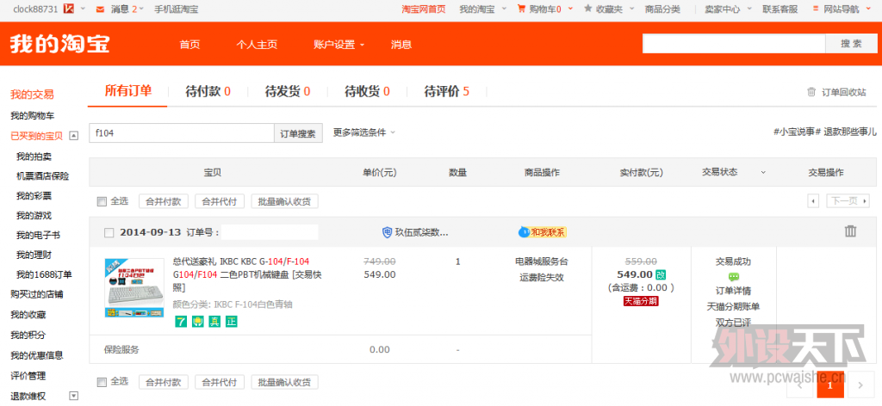Click the header search input field

point(734,44)
